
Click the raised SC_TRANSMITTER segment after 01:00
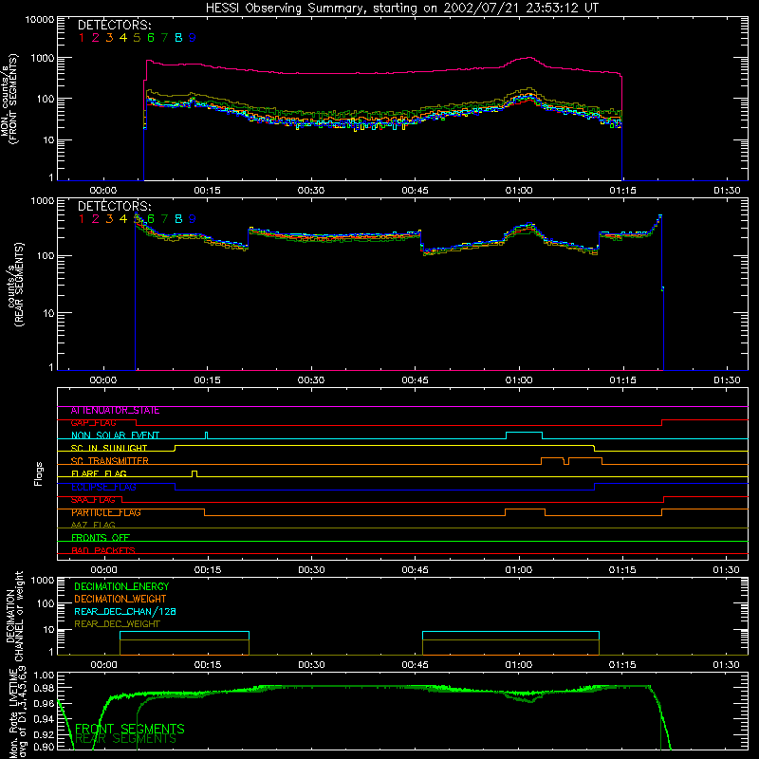[x=571, y=460]
